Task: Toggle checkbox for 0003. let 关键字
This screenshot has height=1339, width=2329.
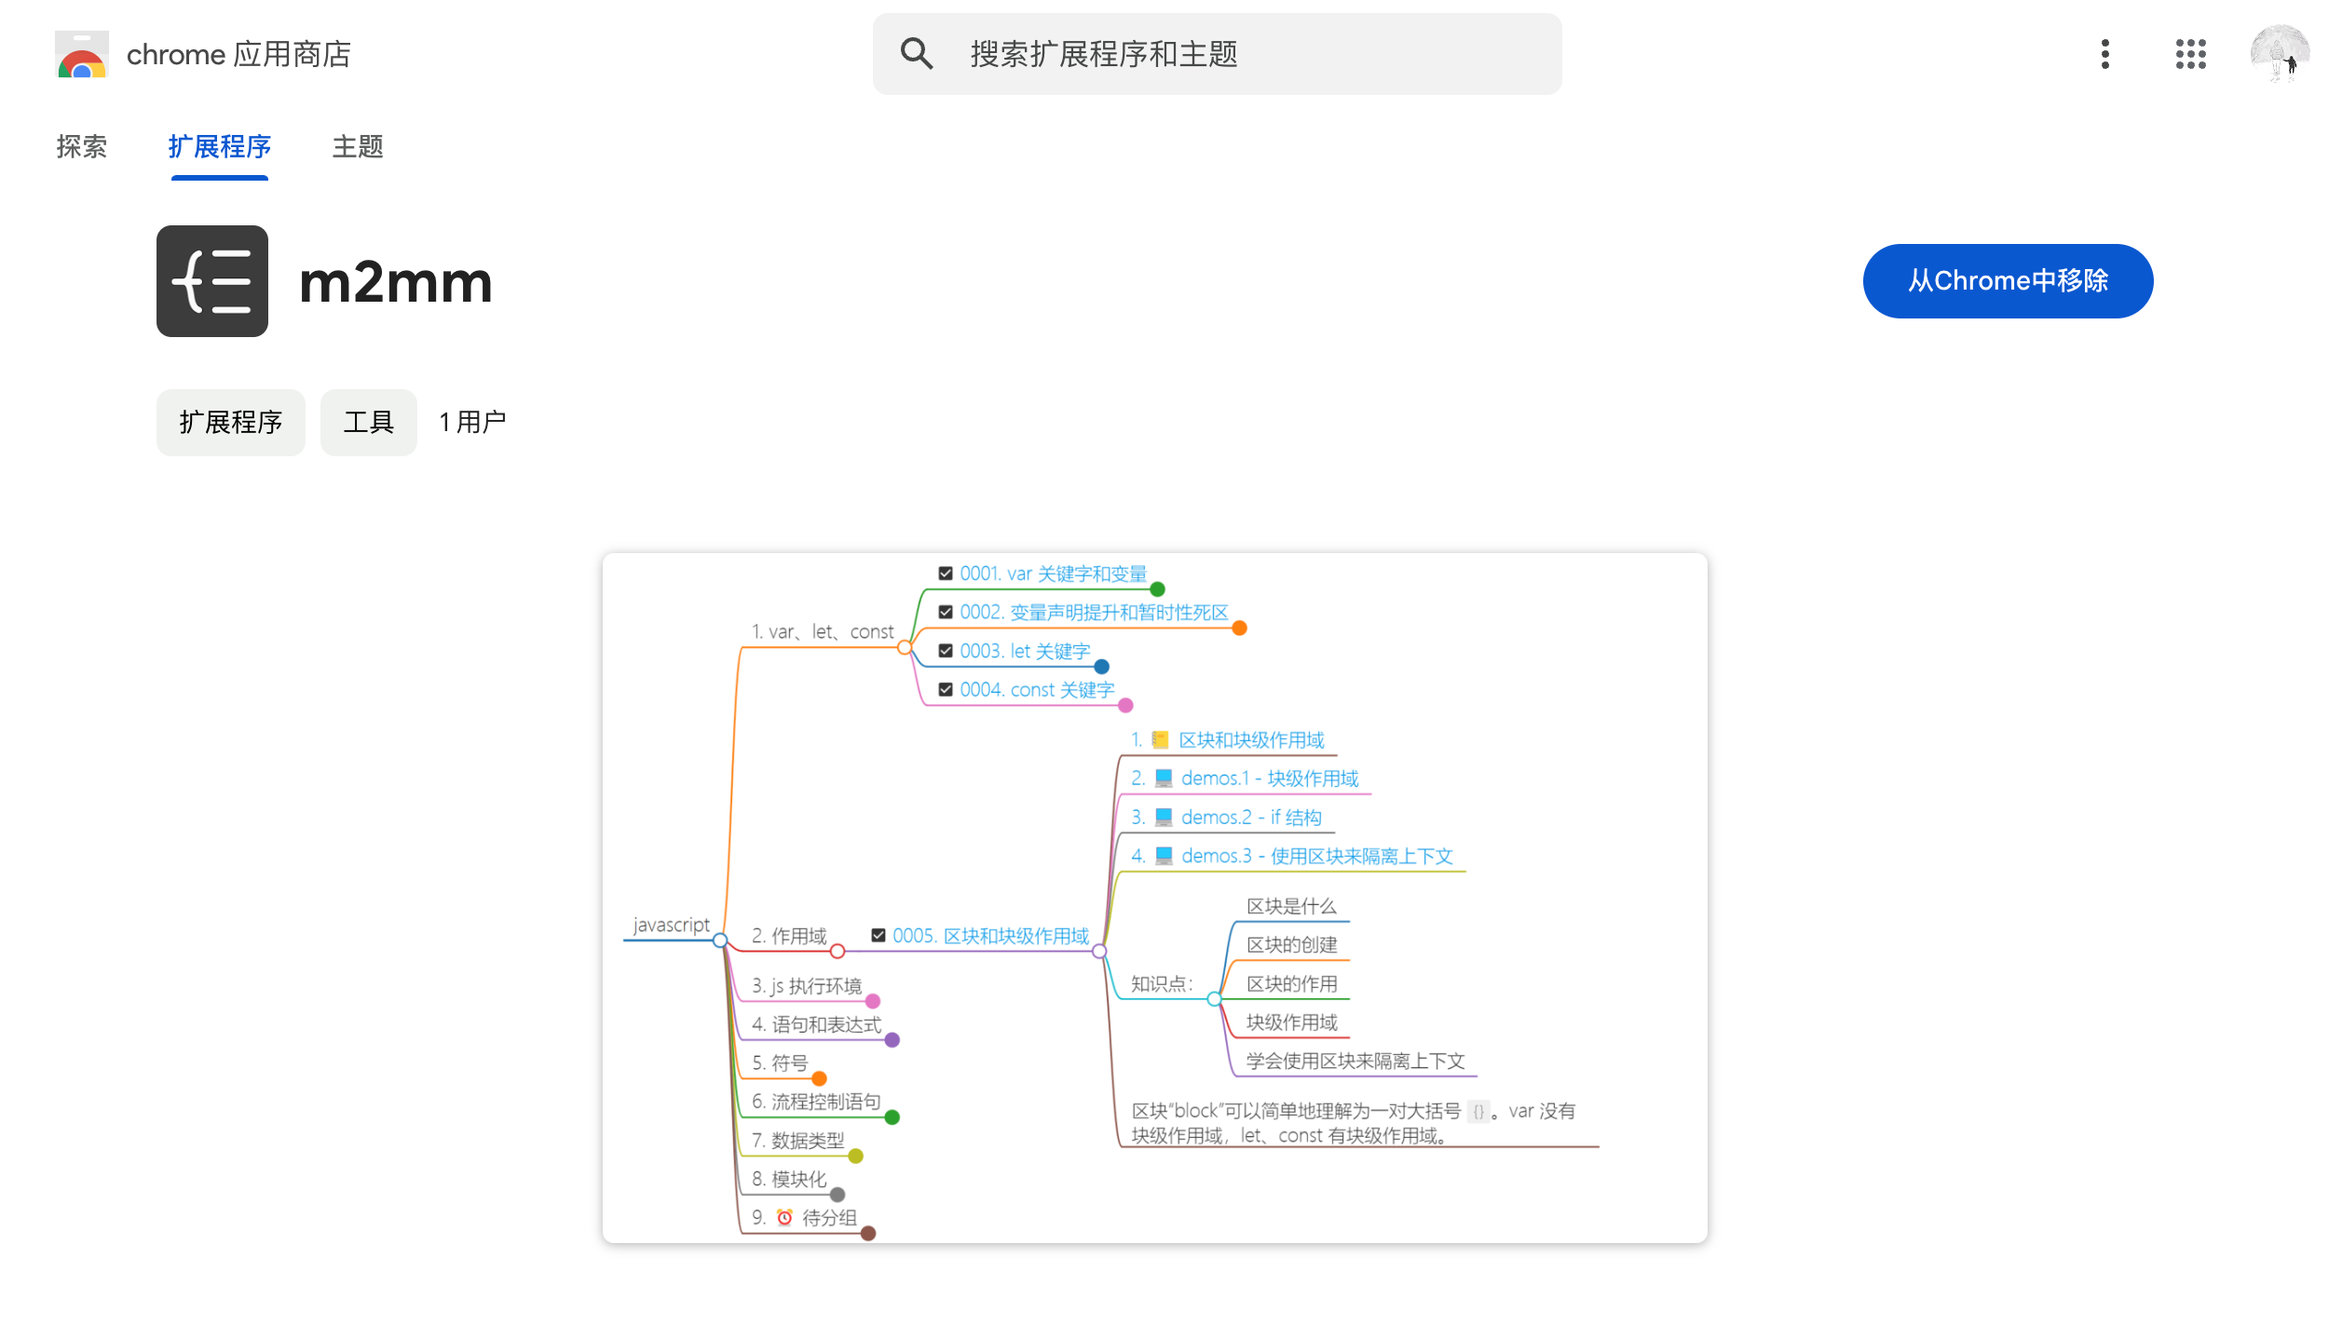Action: click(946, 651)
